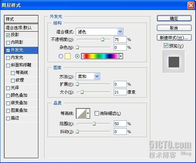The height and width of the screenshot is (163, 196).
Task: Click the style preview thumbnail
Action: point(174,62)
